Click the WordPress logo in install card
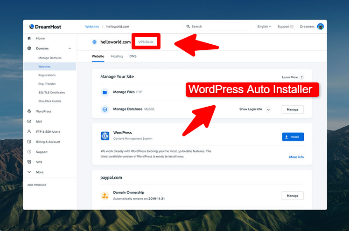The height and width of the screenshot is (231, 349). (105, 136)
